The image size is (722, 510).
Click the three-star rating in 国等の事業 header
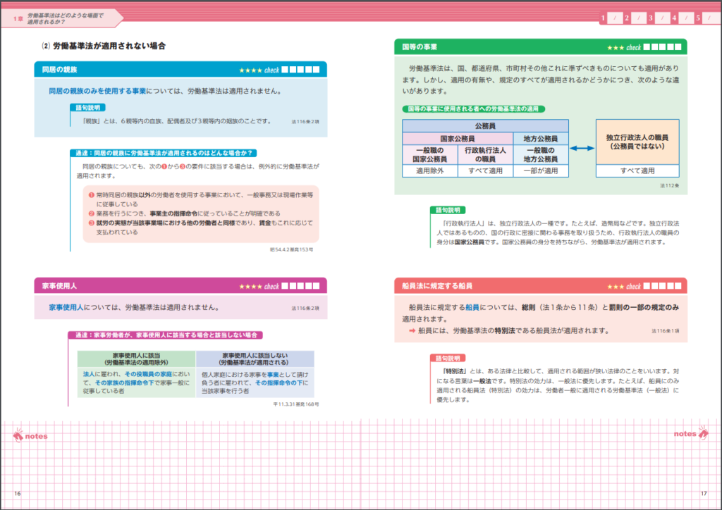(616, 47)
